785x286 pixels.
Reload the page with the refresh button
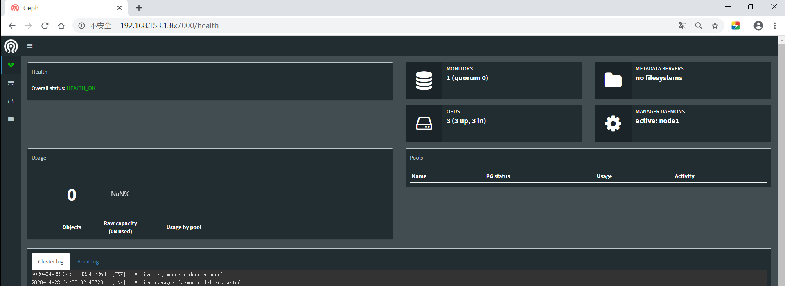pyautogui.click(x=45, y=26)
